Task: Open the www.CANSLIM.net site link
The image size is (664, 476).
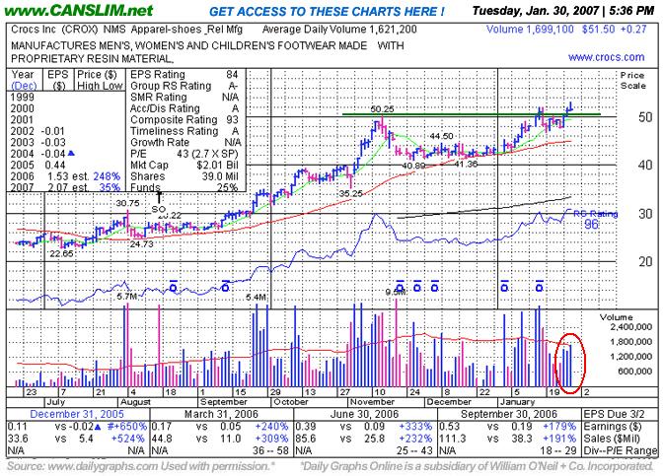Action: coord(78,10)
